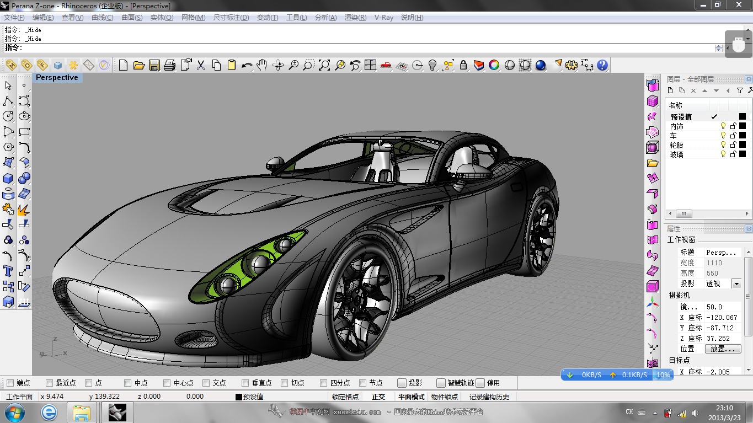Screen dimensions: 753x423
Task: Click the color swatch of 玻璃 layer
Action: point(743,154)
